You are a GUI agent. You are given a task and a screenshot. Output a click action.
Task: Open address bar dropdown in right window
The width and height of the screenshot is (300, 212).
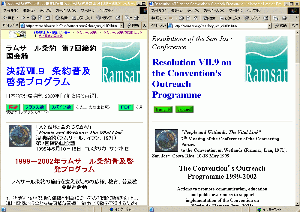click(269, 25)
